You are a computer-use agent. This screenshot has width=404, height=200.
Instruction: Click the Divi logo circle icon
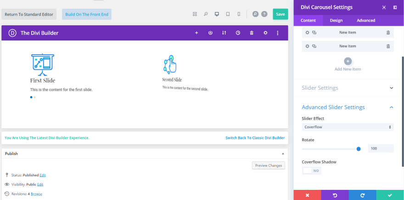pos(12,33)
